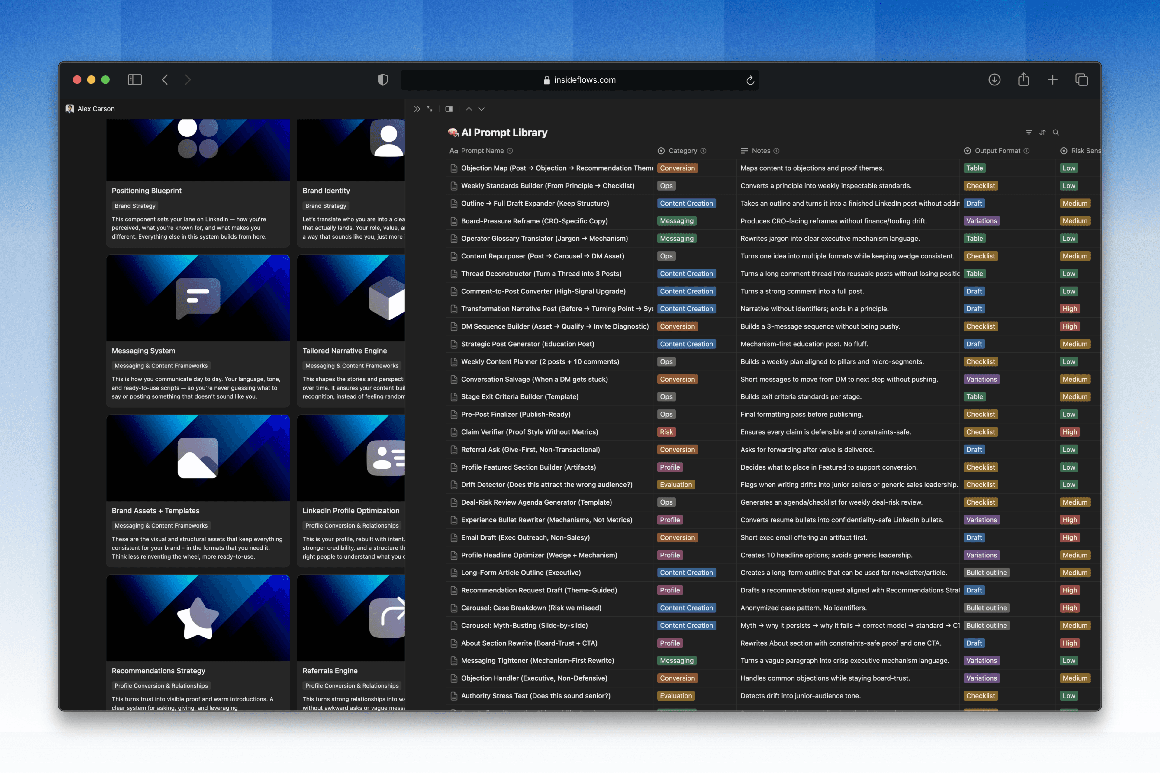This screenshot has height=773, width=1160.
Task: Switch peek mode layout icon
Action: tap(449, 109)
